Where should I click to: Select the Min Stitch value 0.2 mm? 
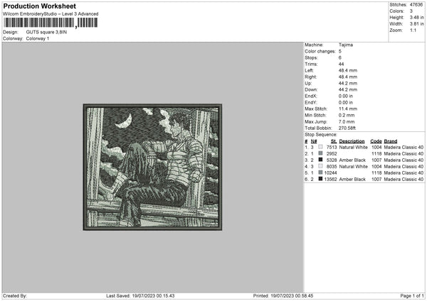347,115
